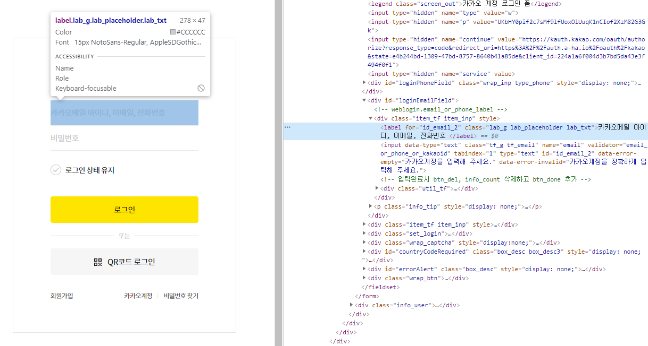This screenshot has height=346, width=648.
Task: Click the 비밀번호 password field
Action: click(124, 138)
